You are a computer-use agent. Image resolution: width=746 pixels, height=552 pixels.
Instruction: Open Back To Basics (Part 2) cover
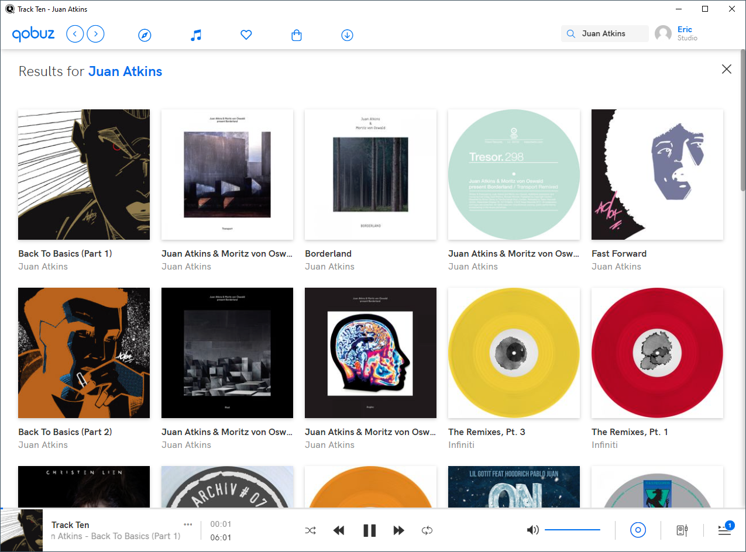(84, 353)
